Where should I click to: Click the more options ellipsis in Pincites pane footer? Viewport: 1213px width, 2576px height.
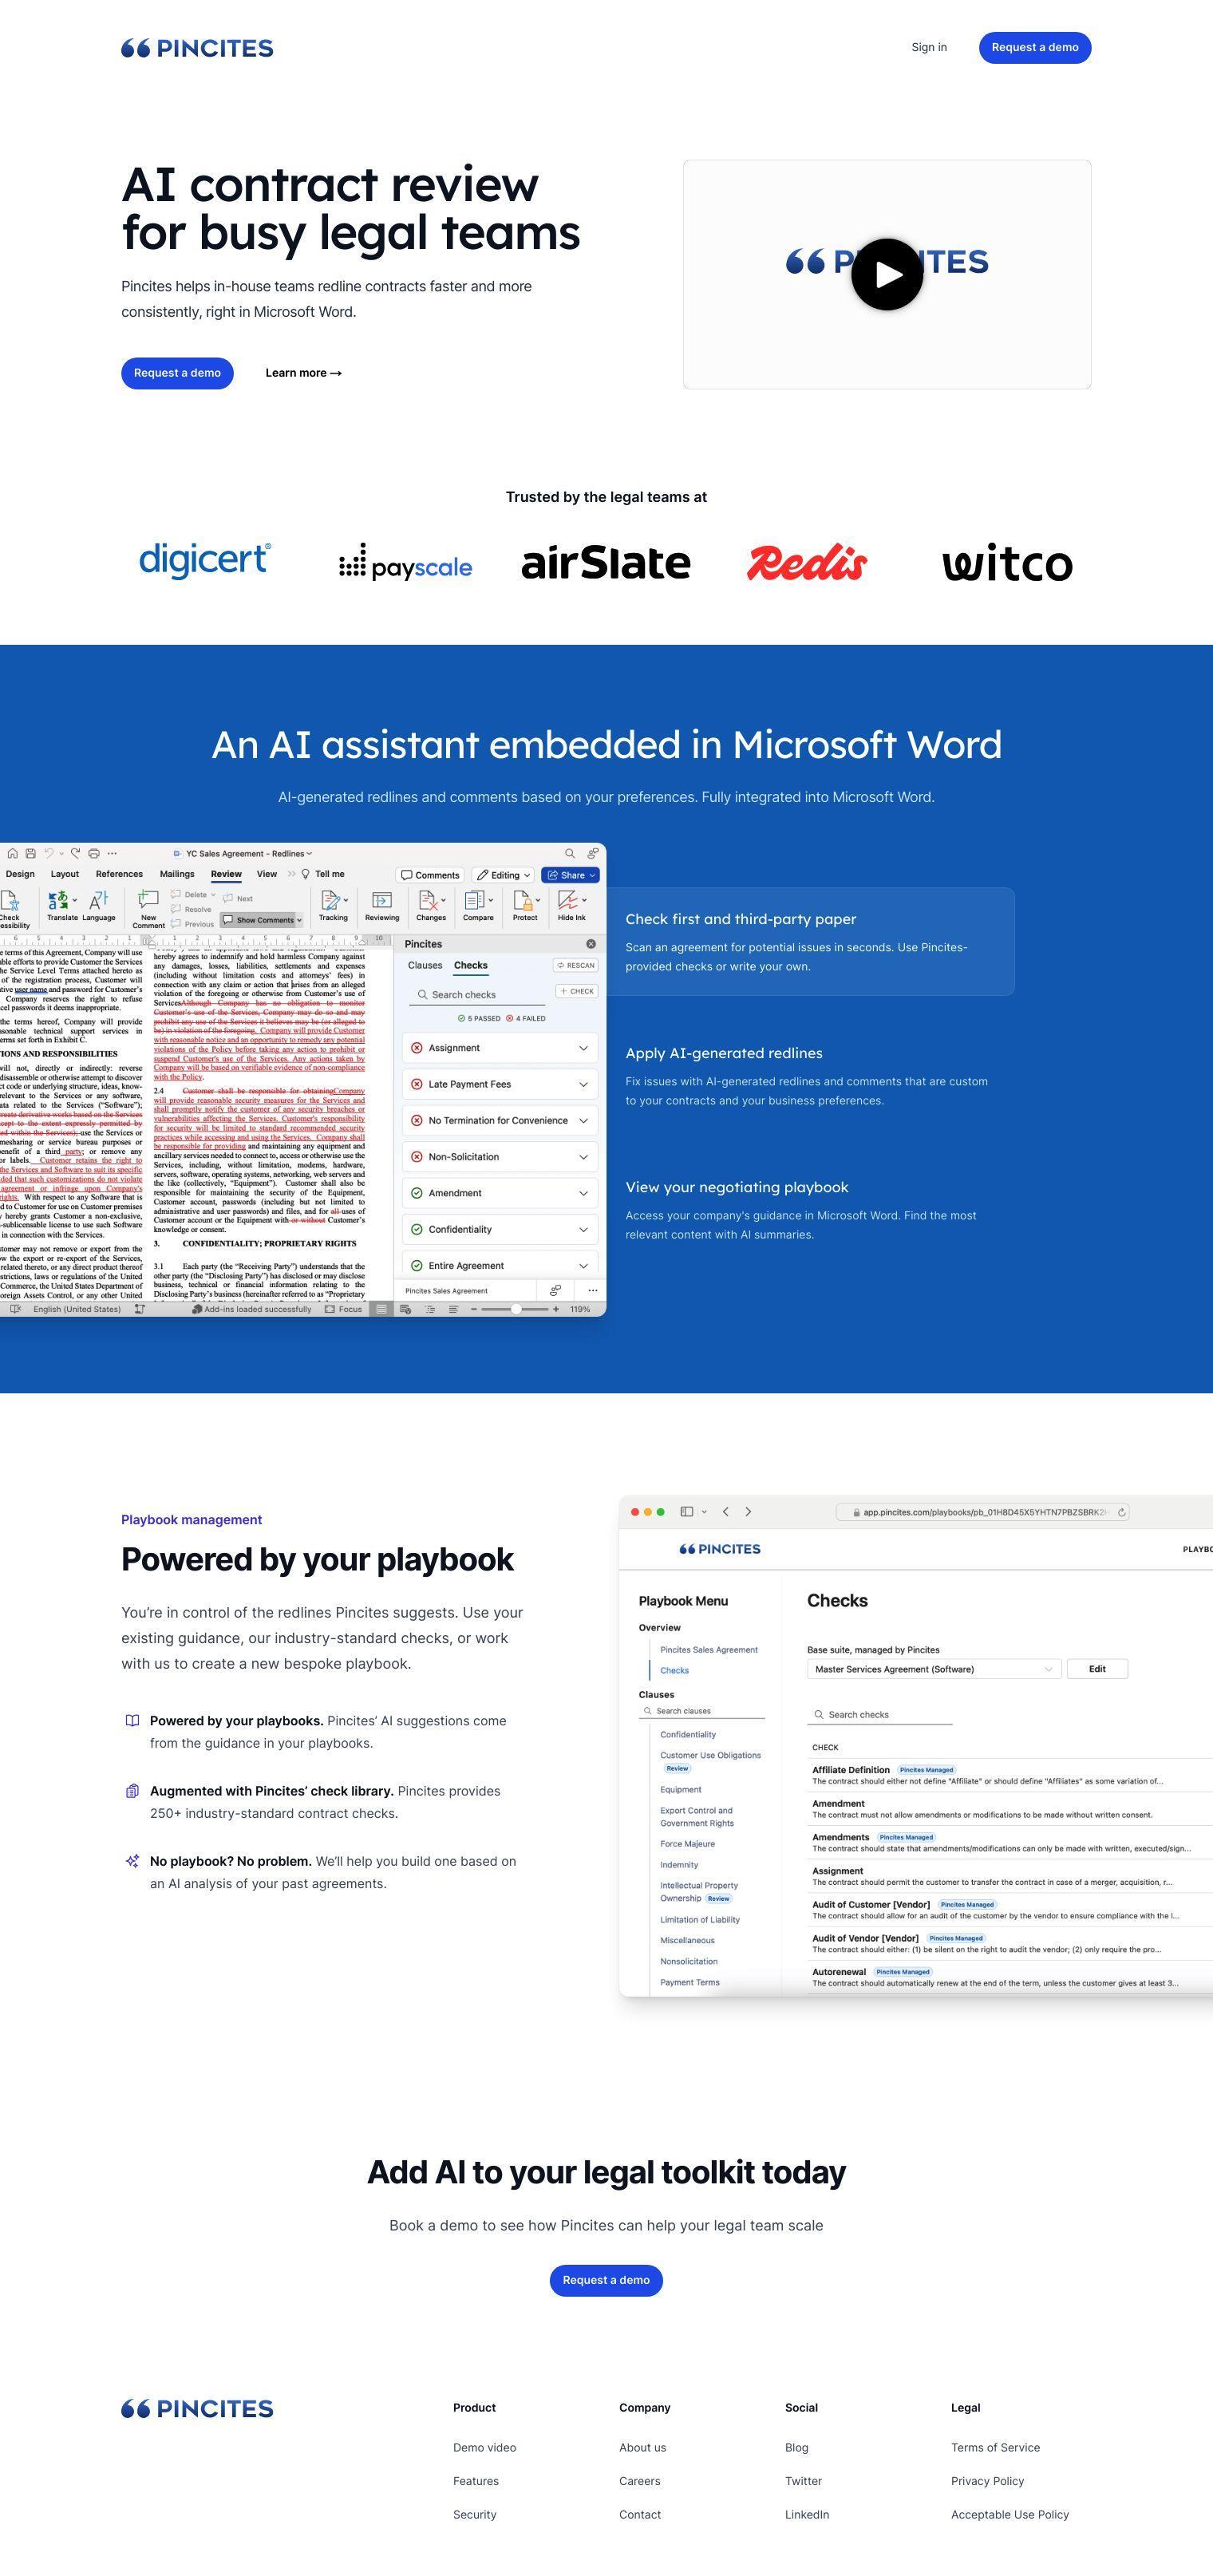(593, 1290)
